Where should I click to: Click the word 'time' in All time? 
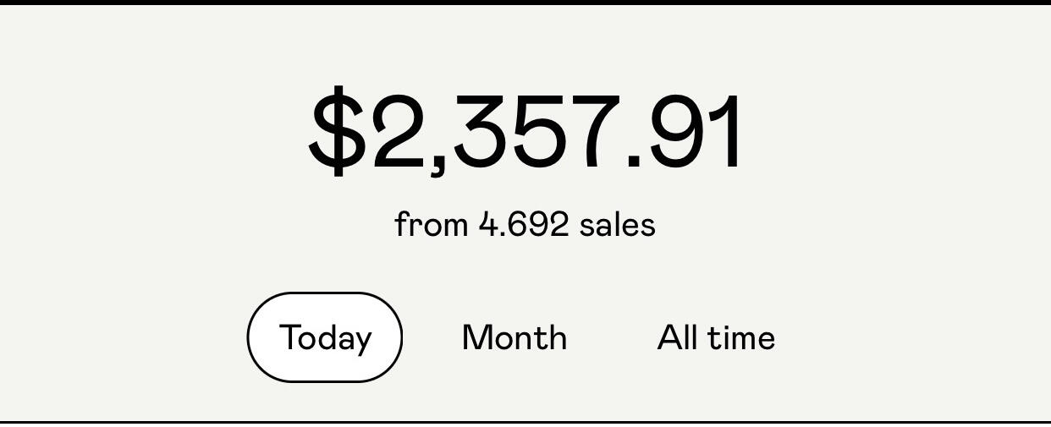[x=741, y=337]
